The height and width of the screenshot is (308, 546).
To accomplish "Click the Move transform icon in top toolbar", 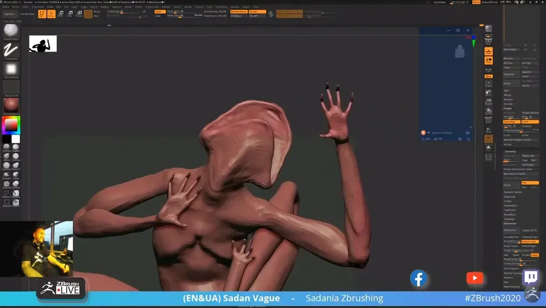I will point(60,14).
